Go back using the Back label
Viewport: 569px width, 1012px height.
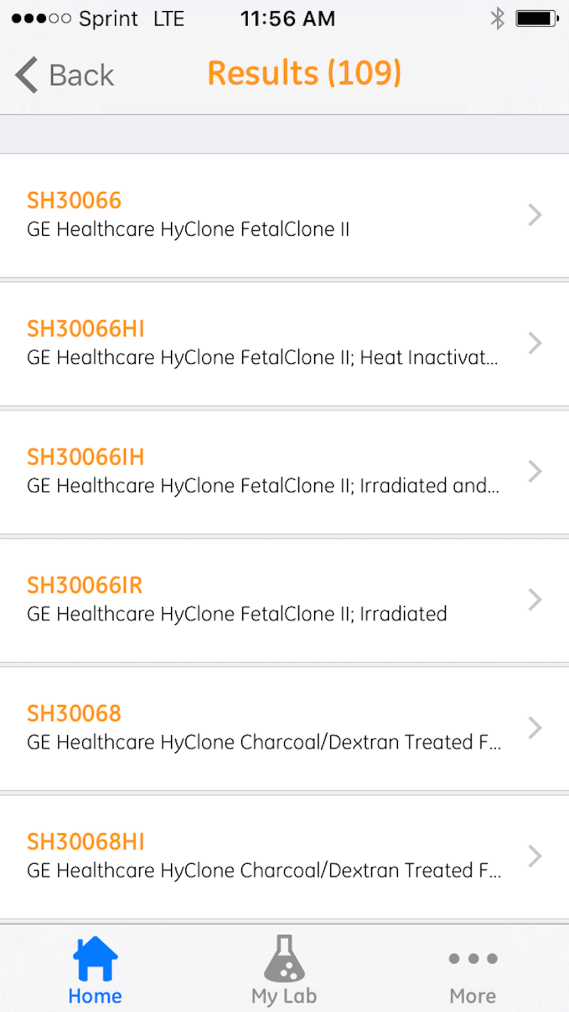pyautogui.click(x=81, y=75)
